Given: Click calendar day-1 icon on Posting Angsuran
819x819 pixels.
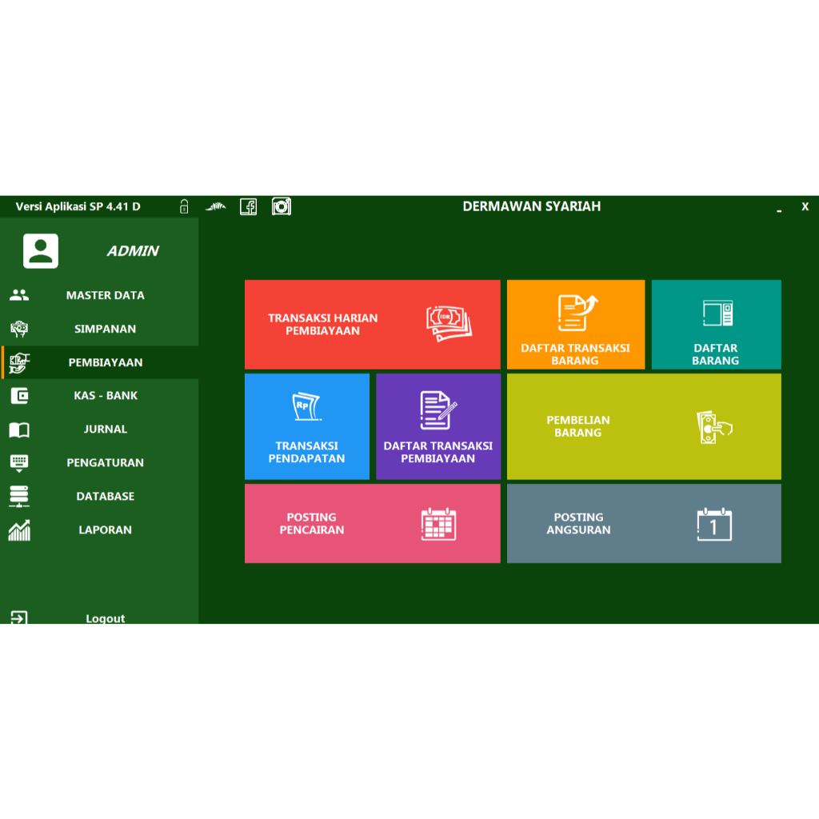Looking at the screenshot, I should click(714, 525).
